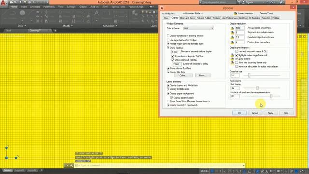Click the Apply button

click(270, 113)
